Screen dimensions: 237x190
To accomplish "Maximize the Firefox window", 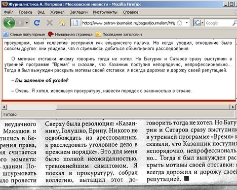I will pos(231,4).
